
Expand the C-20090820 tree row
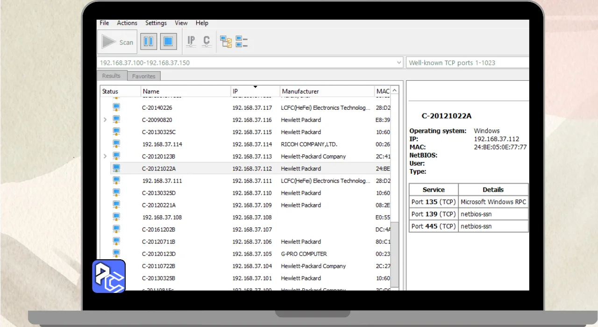[105, 120]
